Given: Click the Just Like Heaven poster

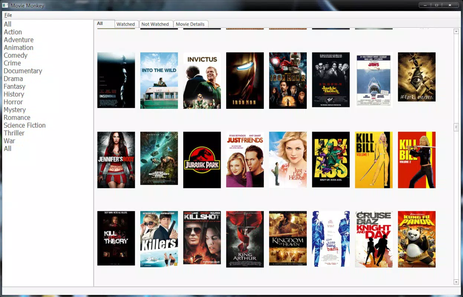Looking at the screenshot, I should [288, 160].
